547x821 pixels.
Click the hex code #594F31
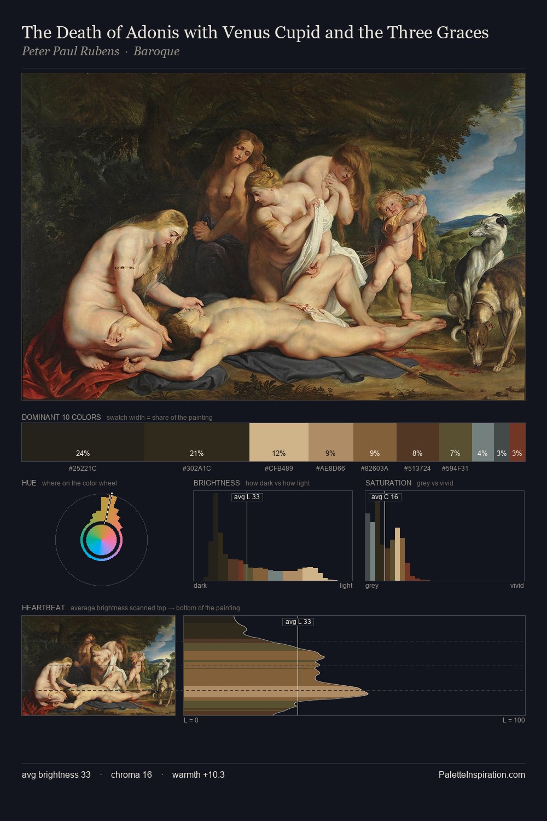pyautogui.click(x=455, y=469)
